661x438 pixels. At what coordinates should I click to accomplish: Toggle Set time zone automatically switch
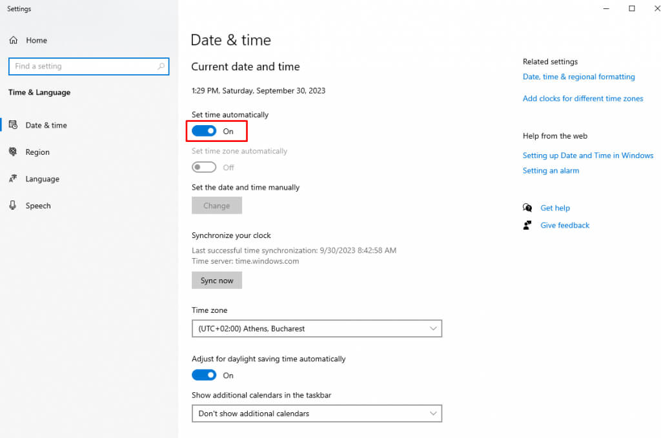click(x=204, y=167)
